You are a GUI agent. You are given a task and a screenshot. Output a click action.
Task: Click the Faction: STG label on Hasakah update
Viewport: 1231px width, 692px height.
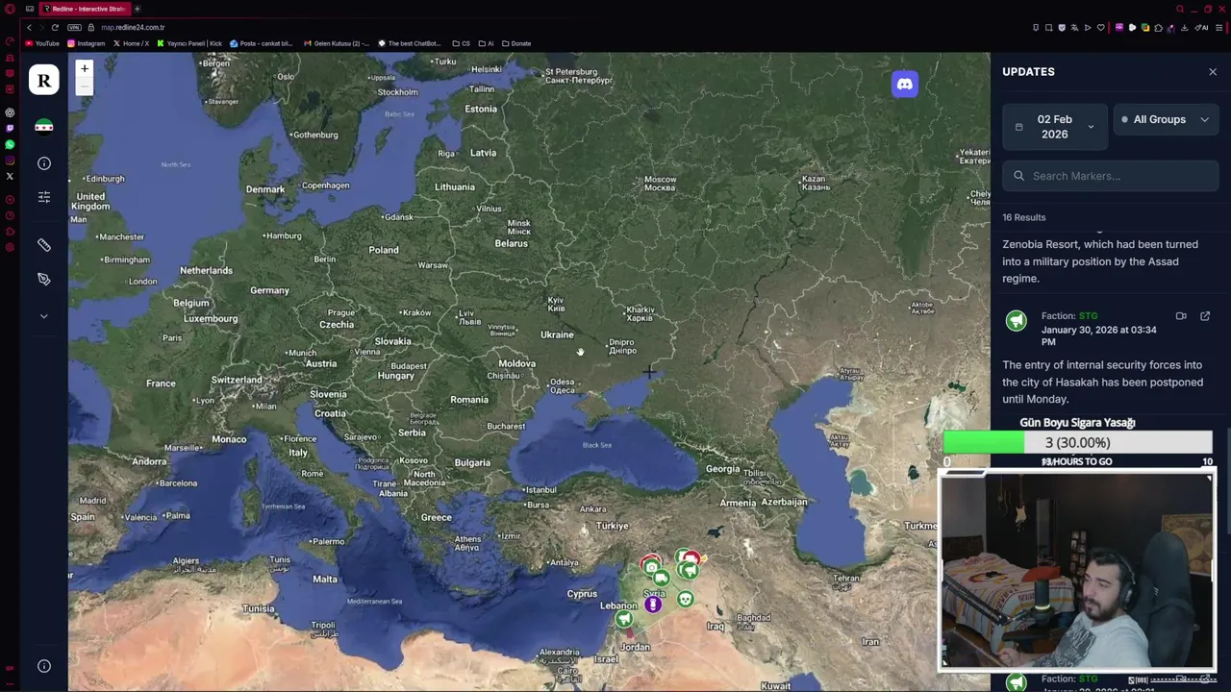(x=1069, y=316)
